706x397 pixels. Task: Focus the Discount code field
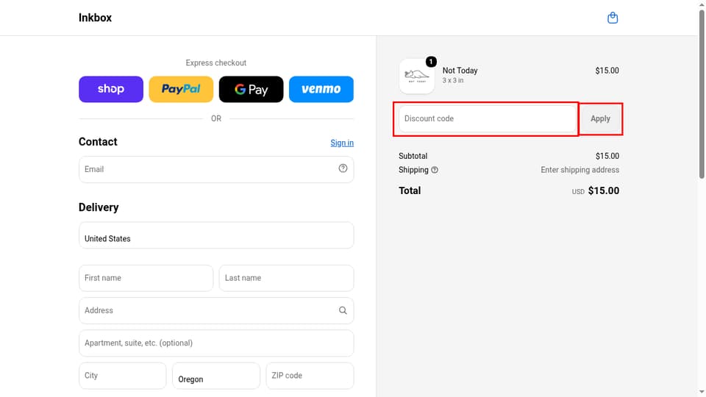click(487, 119)
